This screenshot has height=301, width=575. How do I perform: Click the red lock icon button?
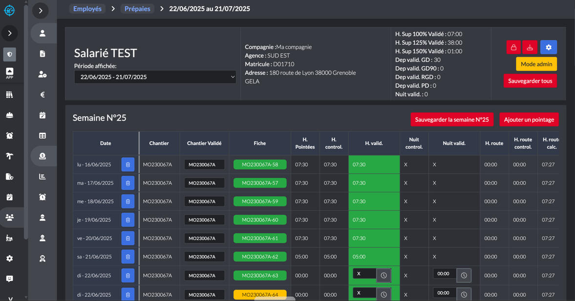pyautogui.click(x=513, y=47)
